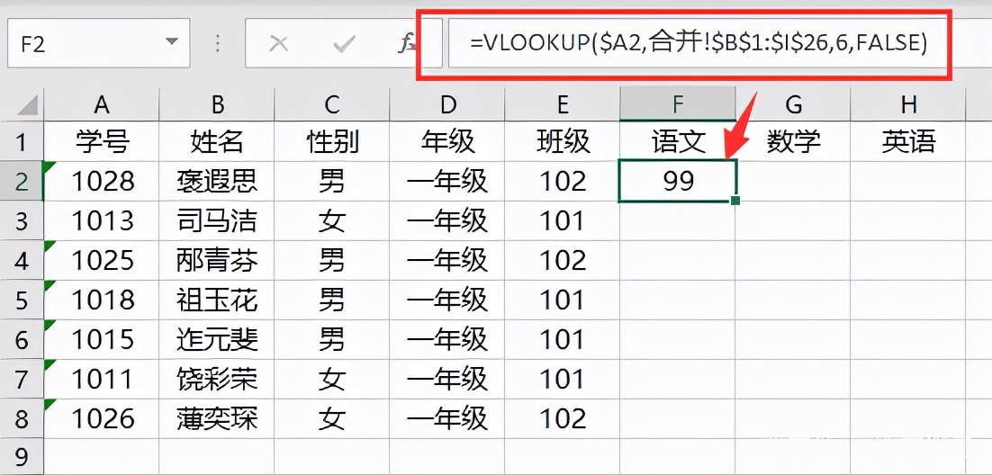Screen dimensions: 992x475
Task: Click empty 数学 cell G2 in row 1028
Action: [793, 181]
